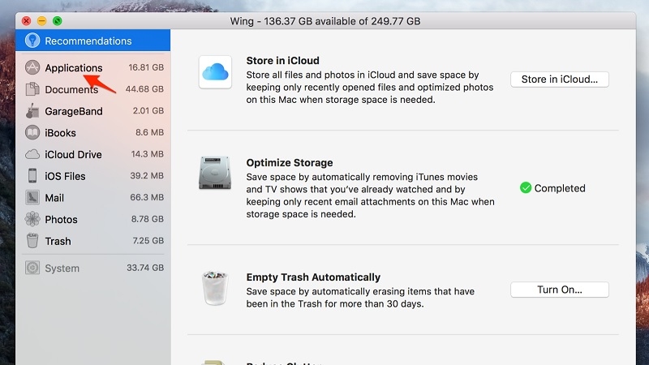Image resolution: width=649 pixels, height=365 pixels.
Task: Close the storage window with the red button
Action: point(27,21)
